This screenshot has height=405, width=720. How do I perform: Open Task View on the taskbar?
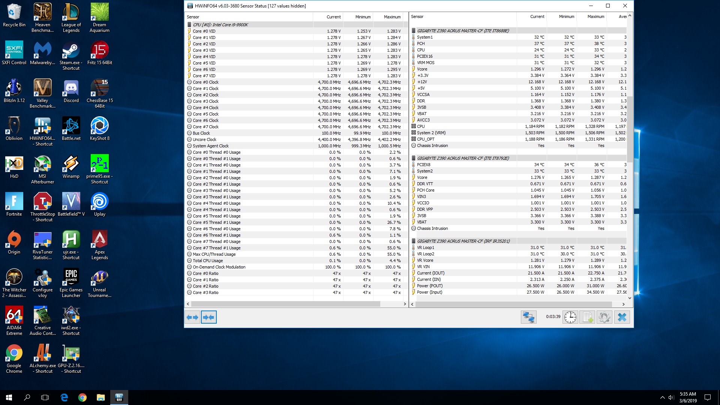tap(45, 397)
